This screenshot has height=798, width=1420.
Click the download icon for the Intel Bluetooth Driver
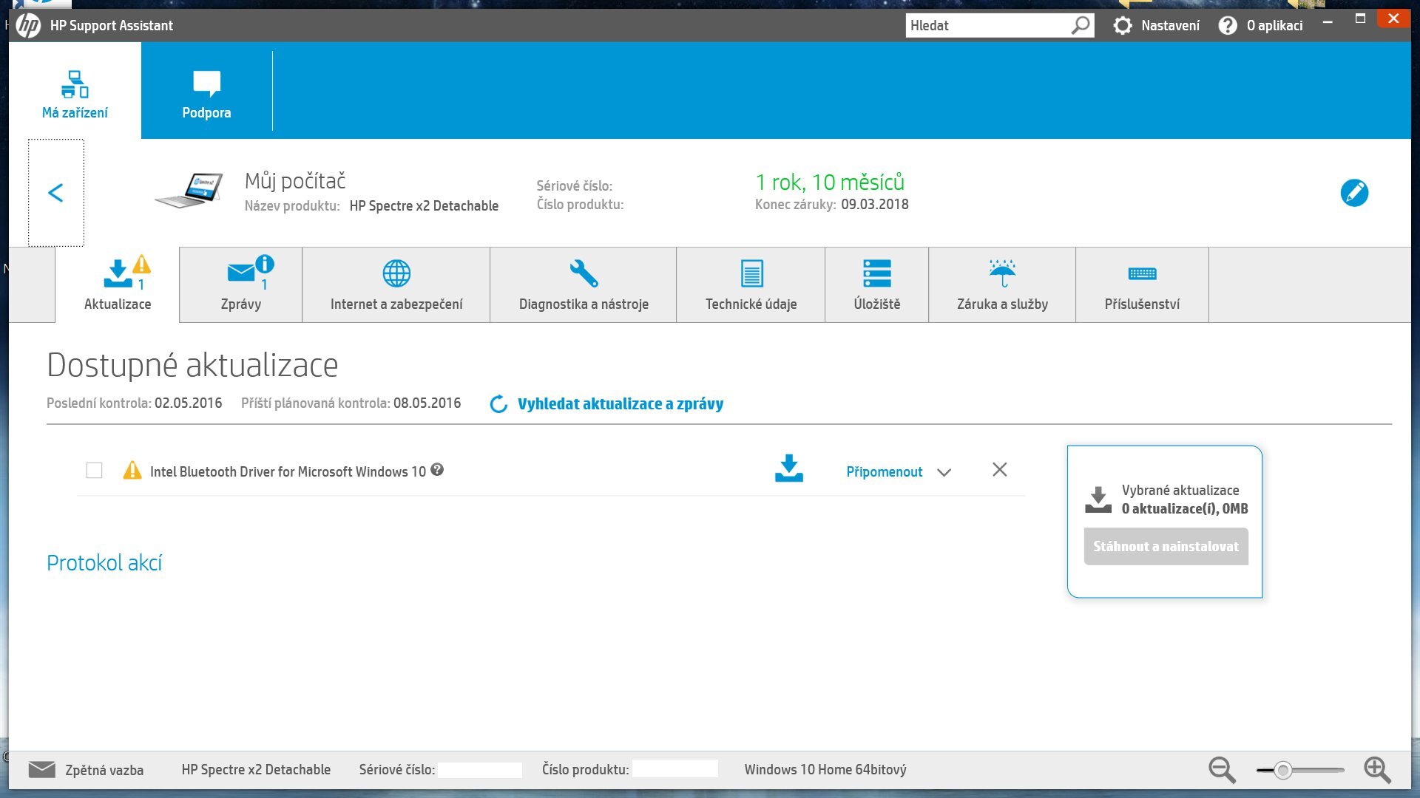point(788,468)
